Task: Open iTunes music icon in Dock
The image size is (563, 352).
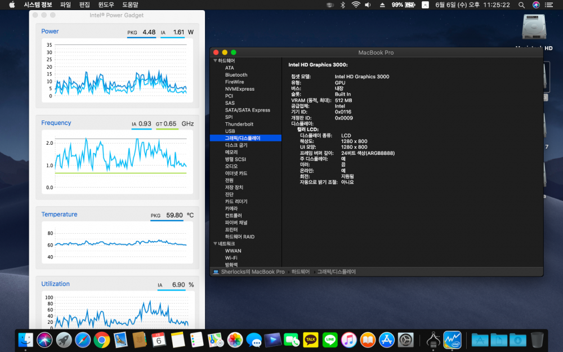Action: [x=348, y=340]
